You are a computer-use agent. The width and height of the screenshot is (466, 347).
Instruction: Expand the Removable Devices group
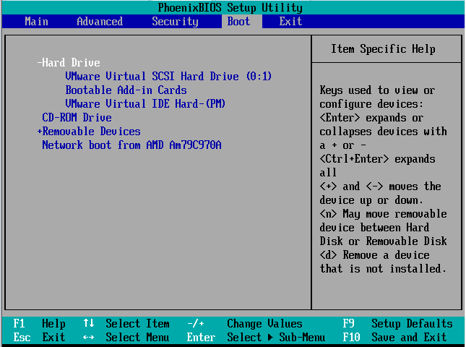(89, 131)
